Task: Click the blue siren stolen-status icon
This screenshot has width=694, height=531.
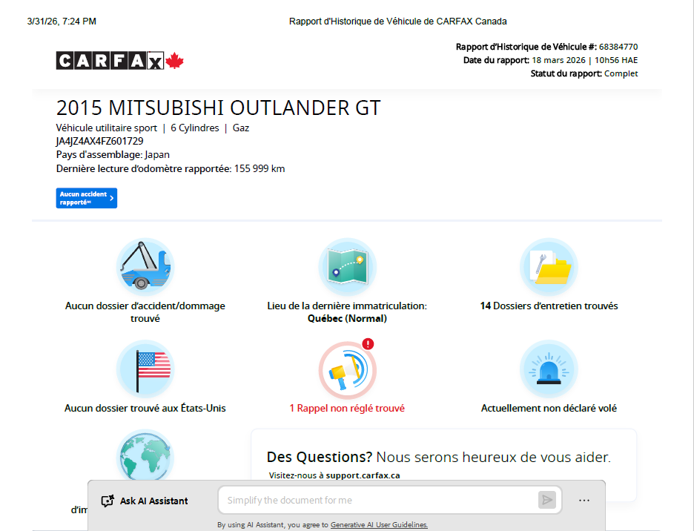Action: click(x=548, y=369)
